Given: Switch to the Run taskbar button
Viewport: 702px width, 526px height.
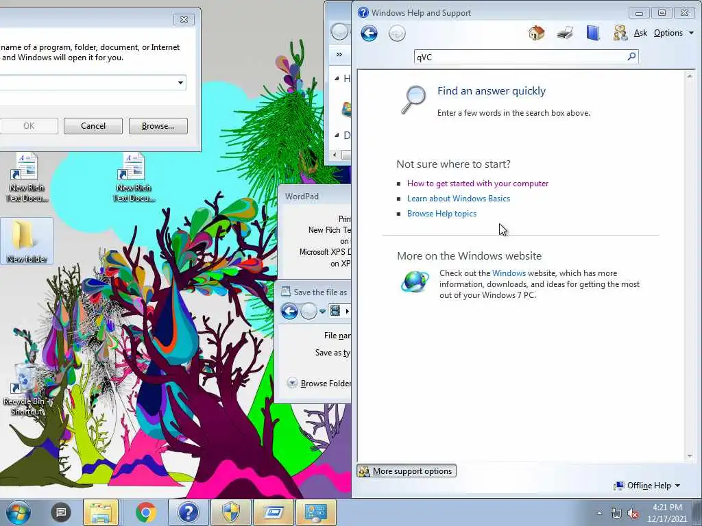Looking at the screenshot, I should (274, 512).
